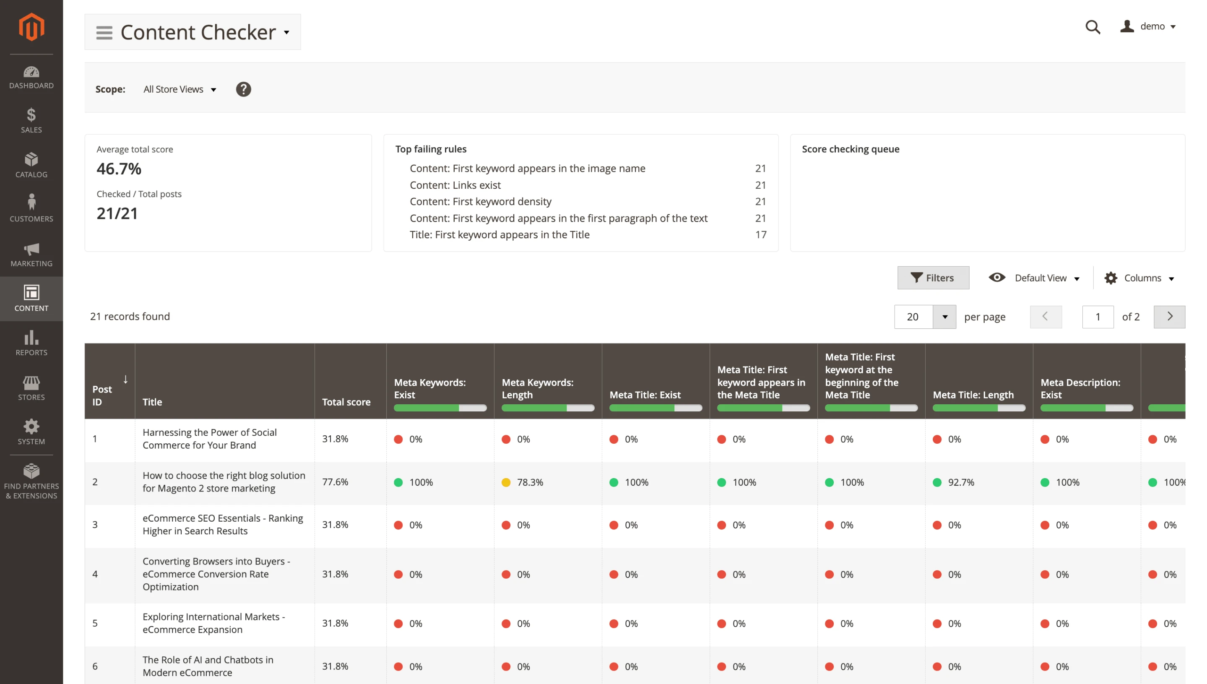Open Find Partners & Extensions
Screen dimensions: 1207x684
pos(31,482)
